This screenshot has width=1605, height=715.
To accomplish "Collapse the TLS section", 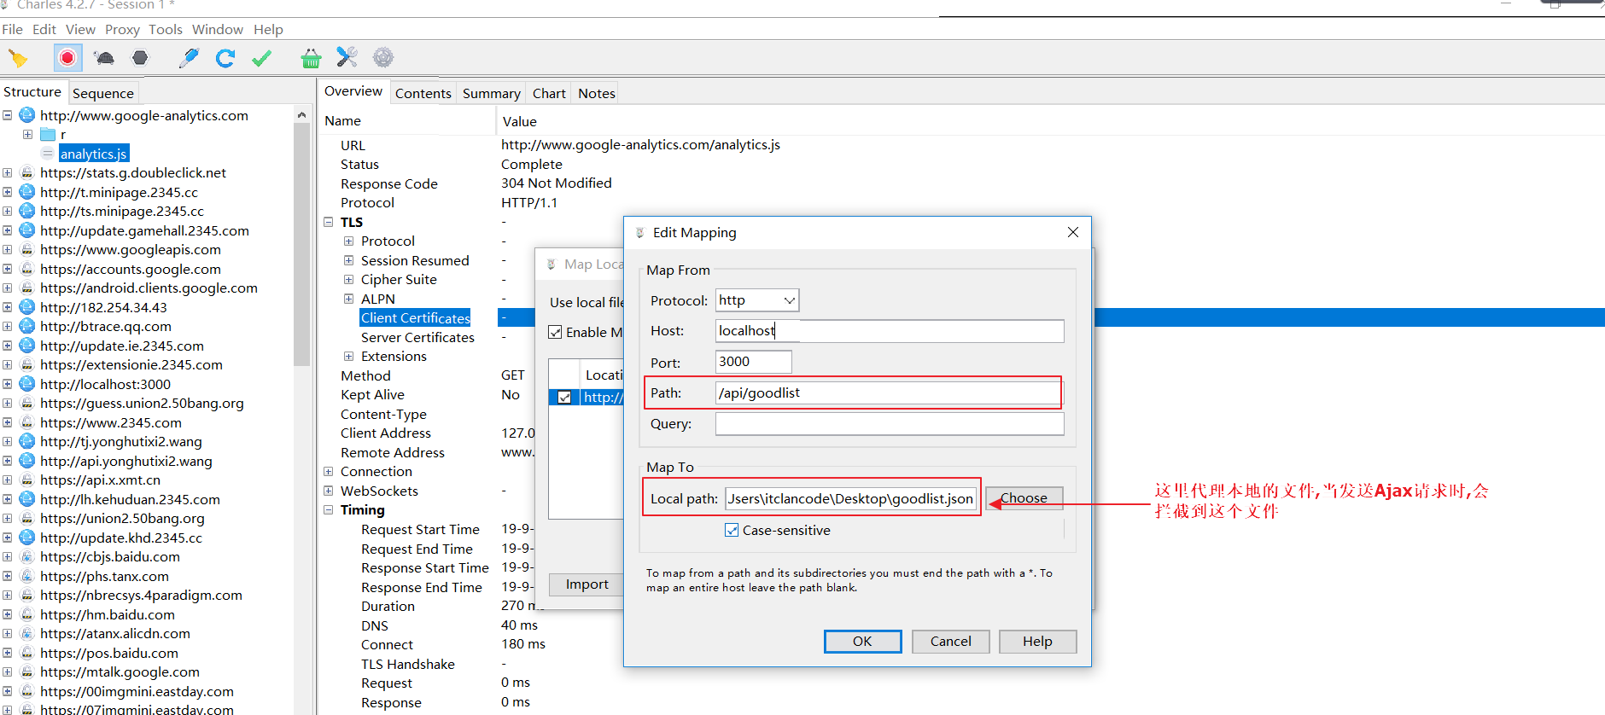I will (x=329, y=222).
